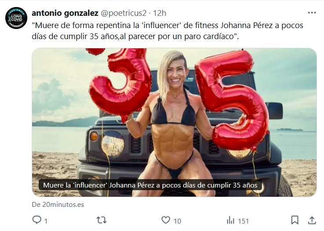Click the left red 3 balloon in photo
This screenshot has width=324, height=231.
pyautogui.click(x=121, y=83)
